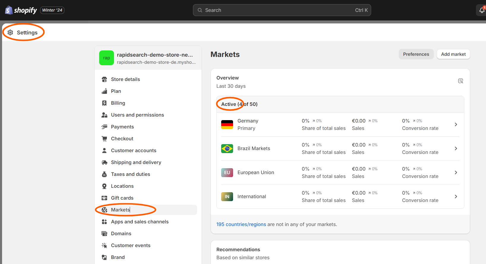Image resolution: width=486 pixels, height=264 pixels.
Task: Click the Add market button
Action: (453, 54)
